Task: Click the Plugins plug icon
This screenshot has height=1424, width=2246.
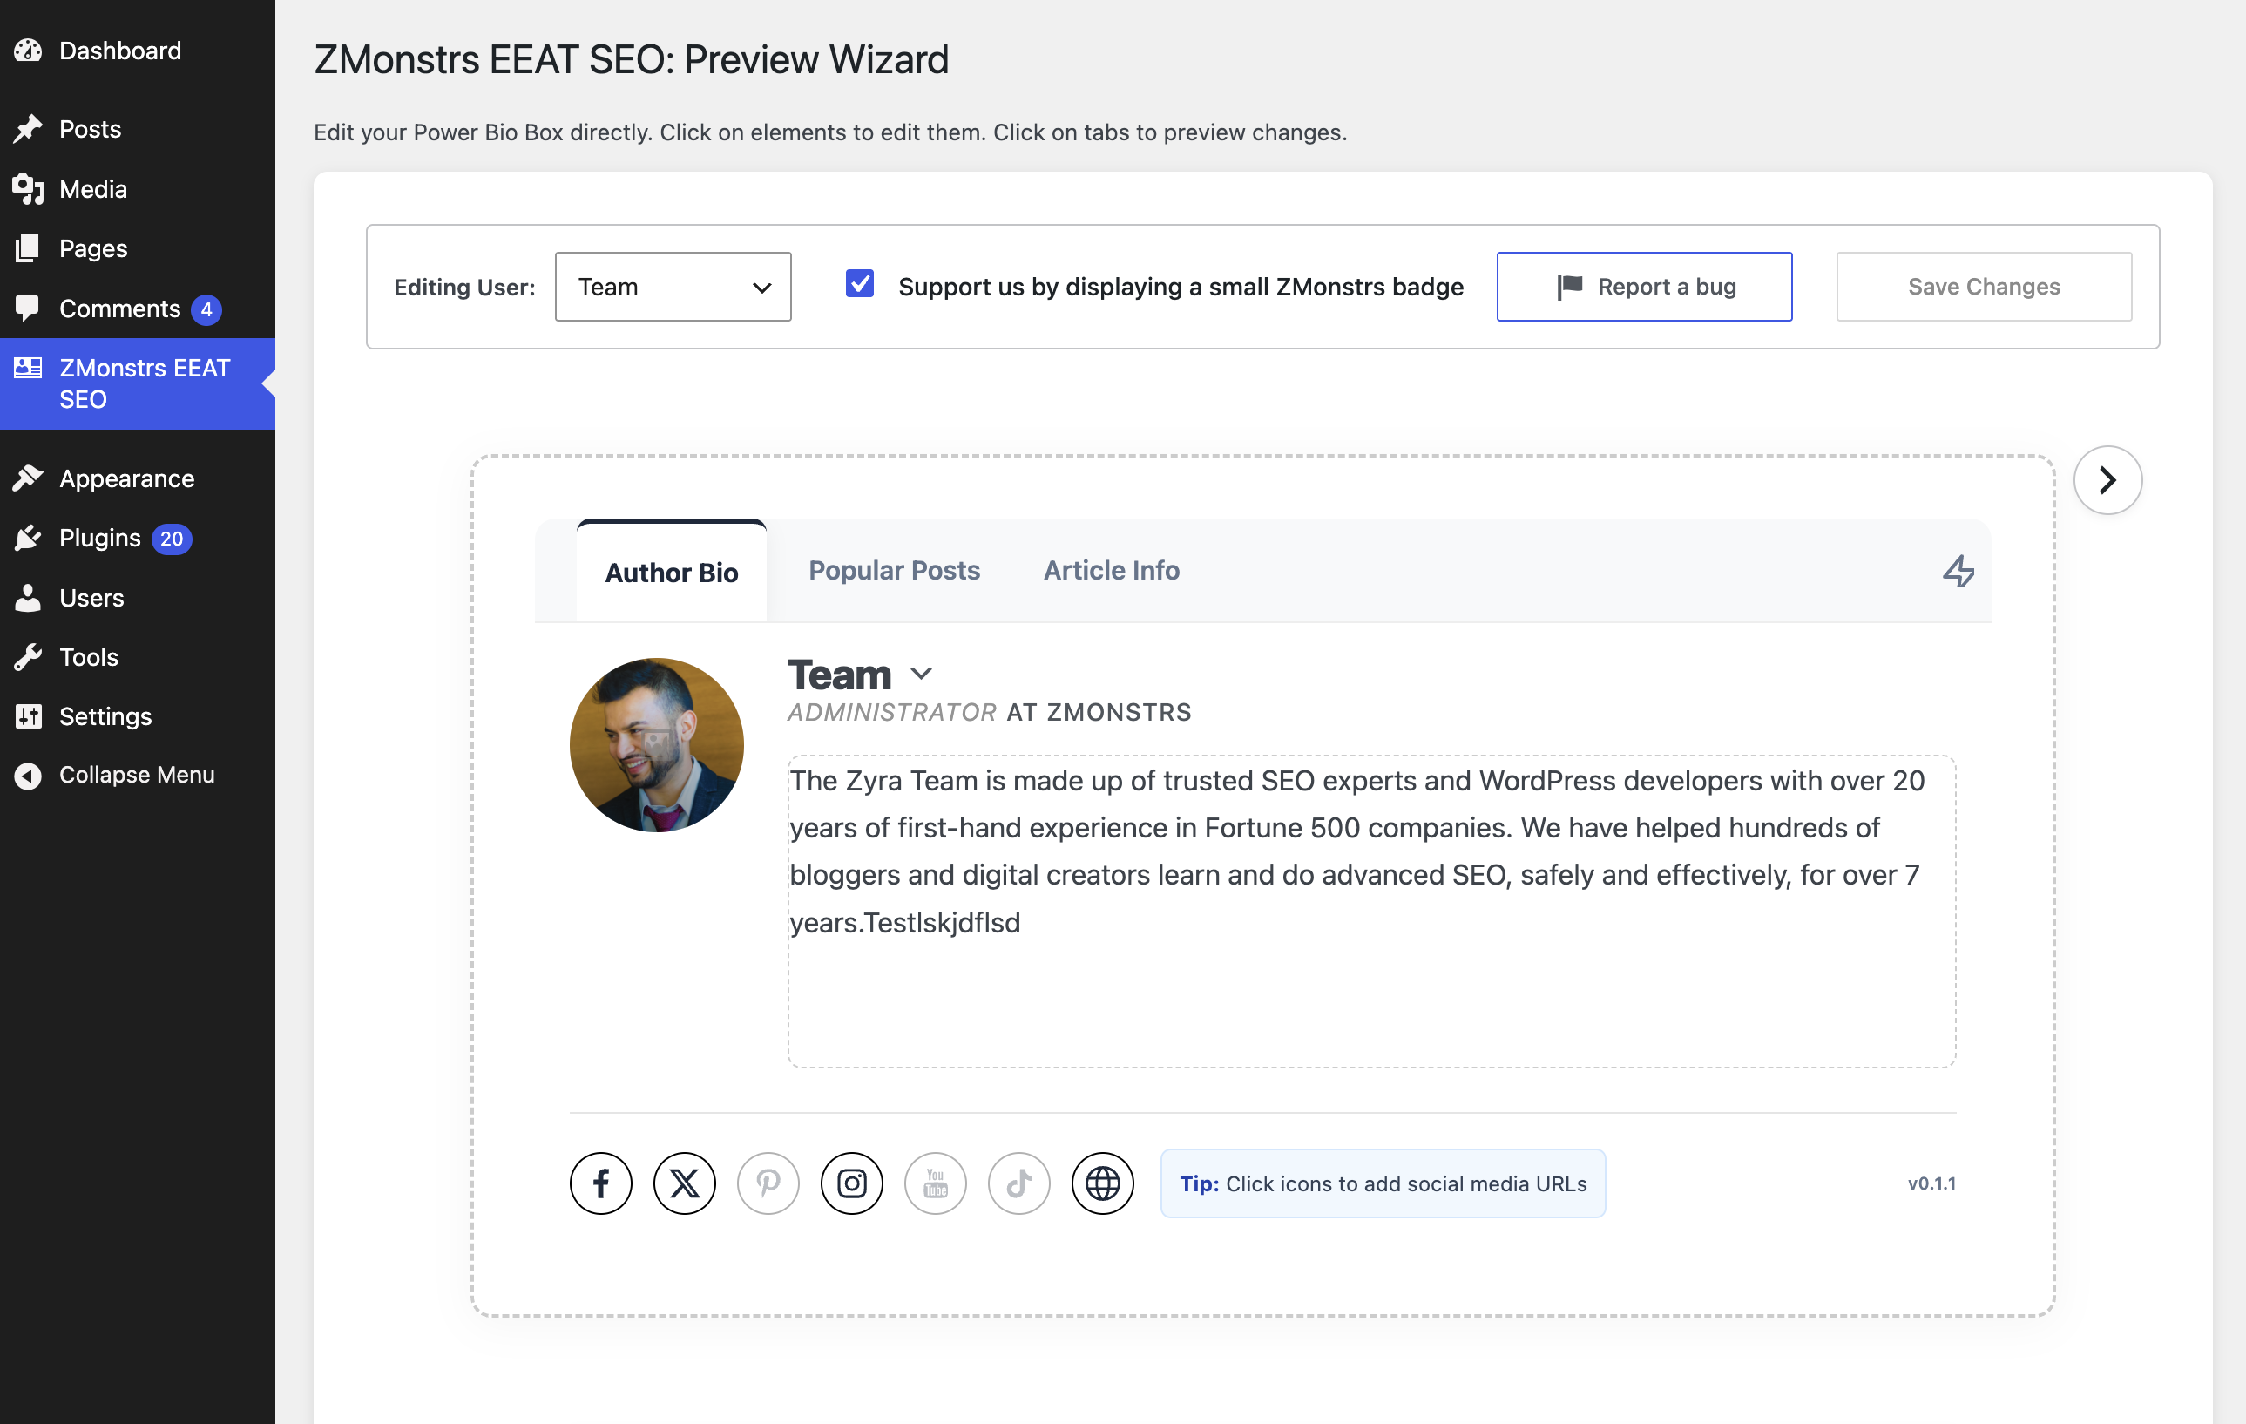Action: pos(28,538)
